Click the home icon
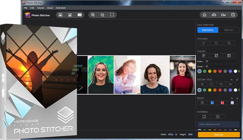The height and width of the screenshot is (140, 243). [204, 15]
